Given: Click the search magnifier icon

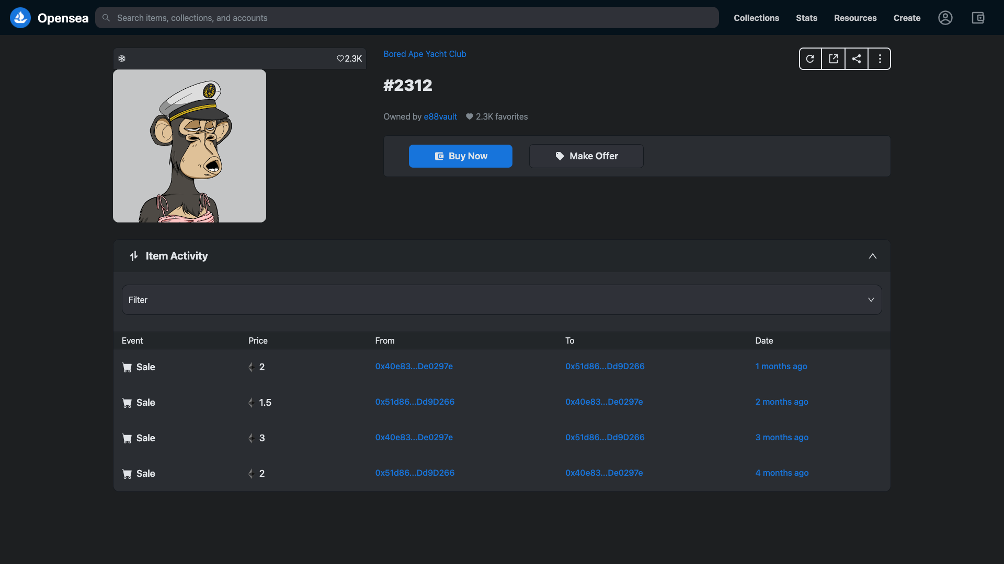Looking at the screenshot, I should 106,18.
